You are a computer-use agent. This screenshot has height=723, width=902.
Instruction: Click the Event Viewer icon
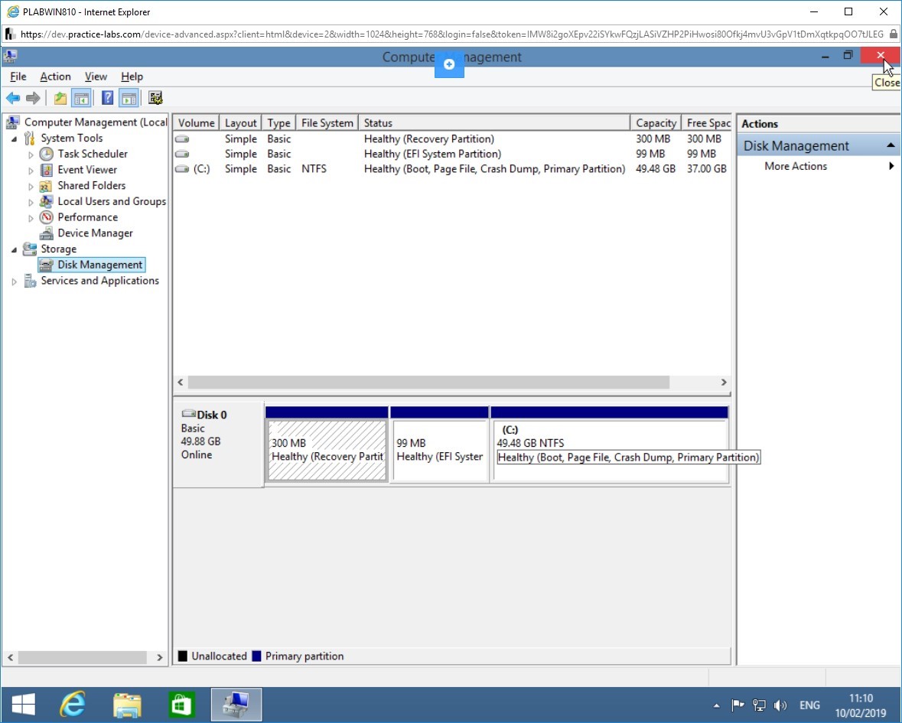pyautogui.click(x=47, y=170)
